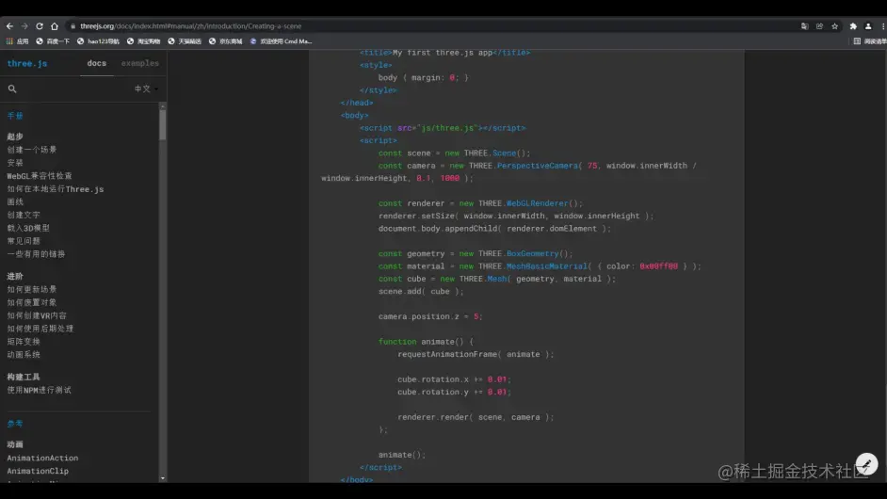
Task: Open the reading list button
Action: tap(869, 41)
